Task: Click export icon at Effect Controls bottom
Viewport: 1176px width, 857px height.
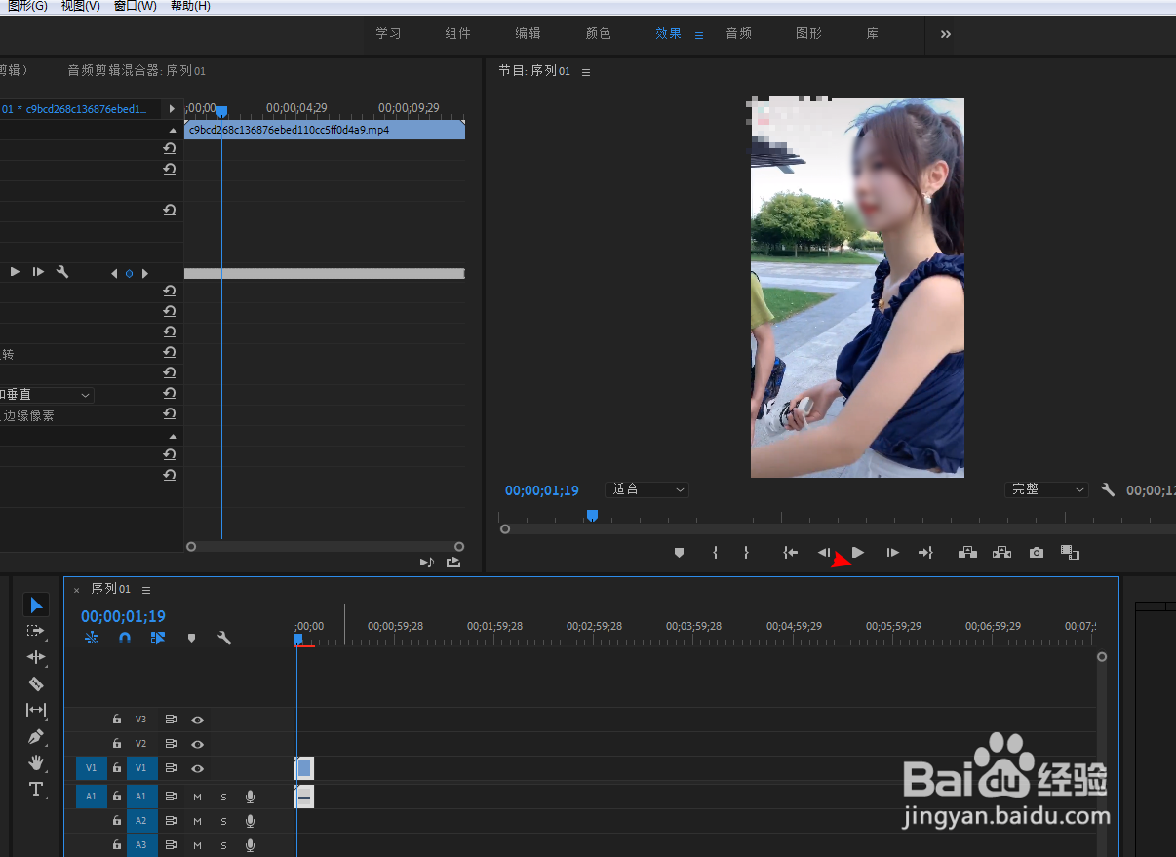Action: tap(453, 563)
